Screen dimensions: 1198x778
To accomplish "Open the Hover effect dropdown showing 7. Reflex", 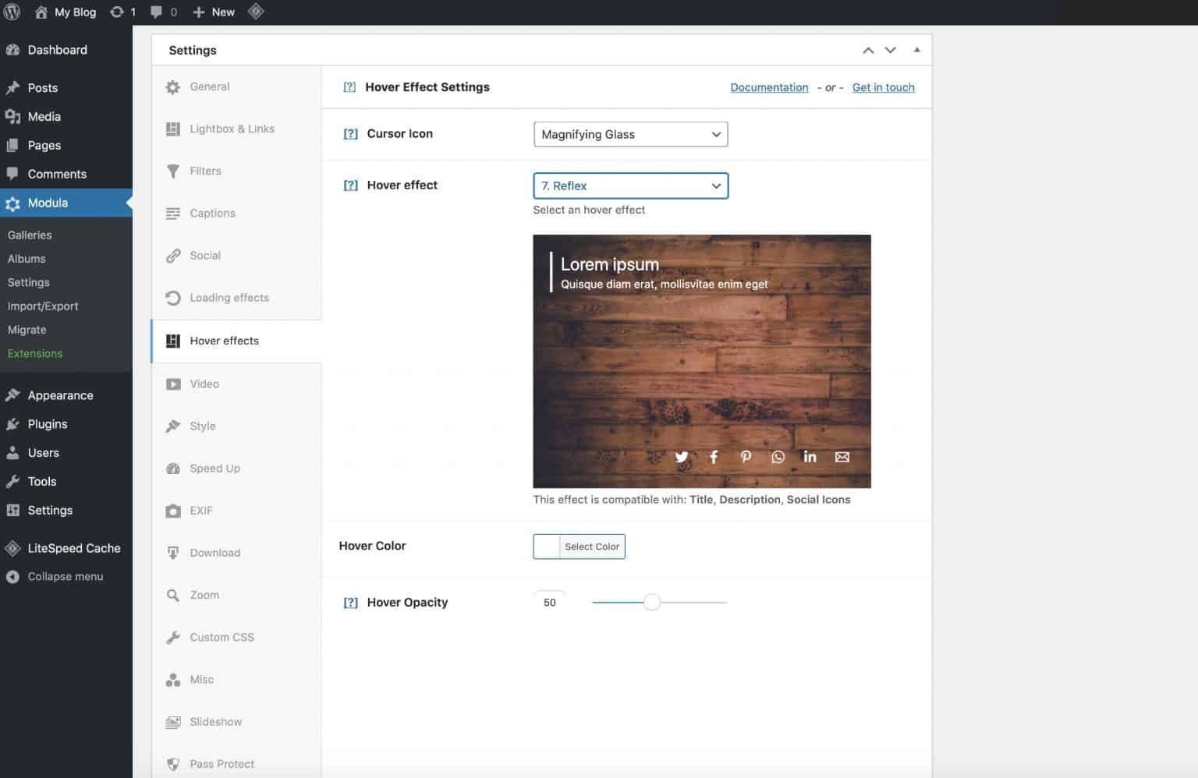I will [x=629, y=186].
